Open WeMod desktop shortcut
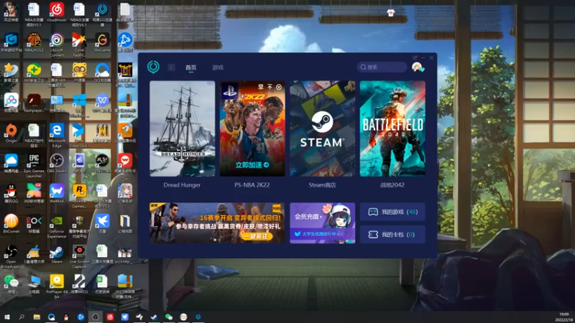The height and width of the screenshot is (323, 575). tap(57, 193)
